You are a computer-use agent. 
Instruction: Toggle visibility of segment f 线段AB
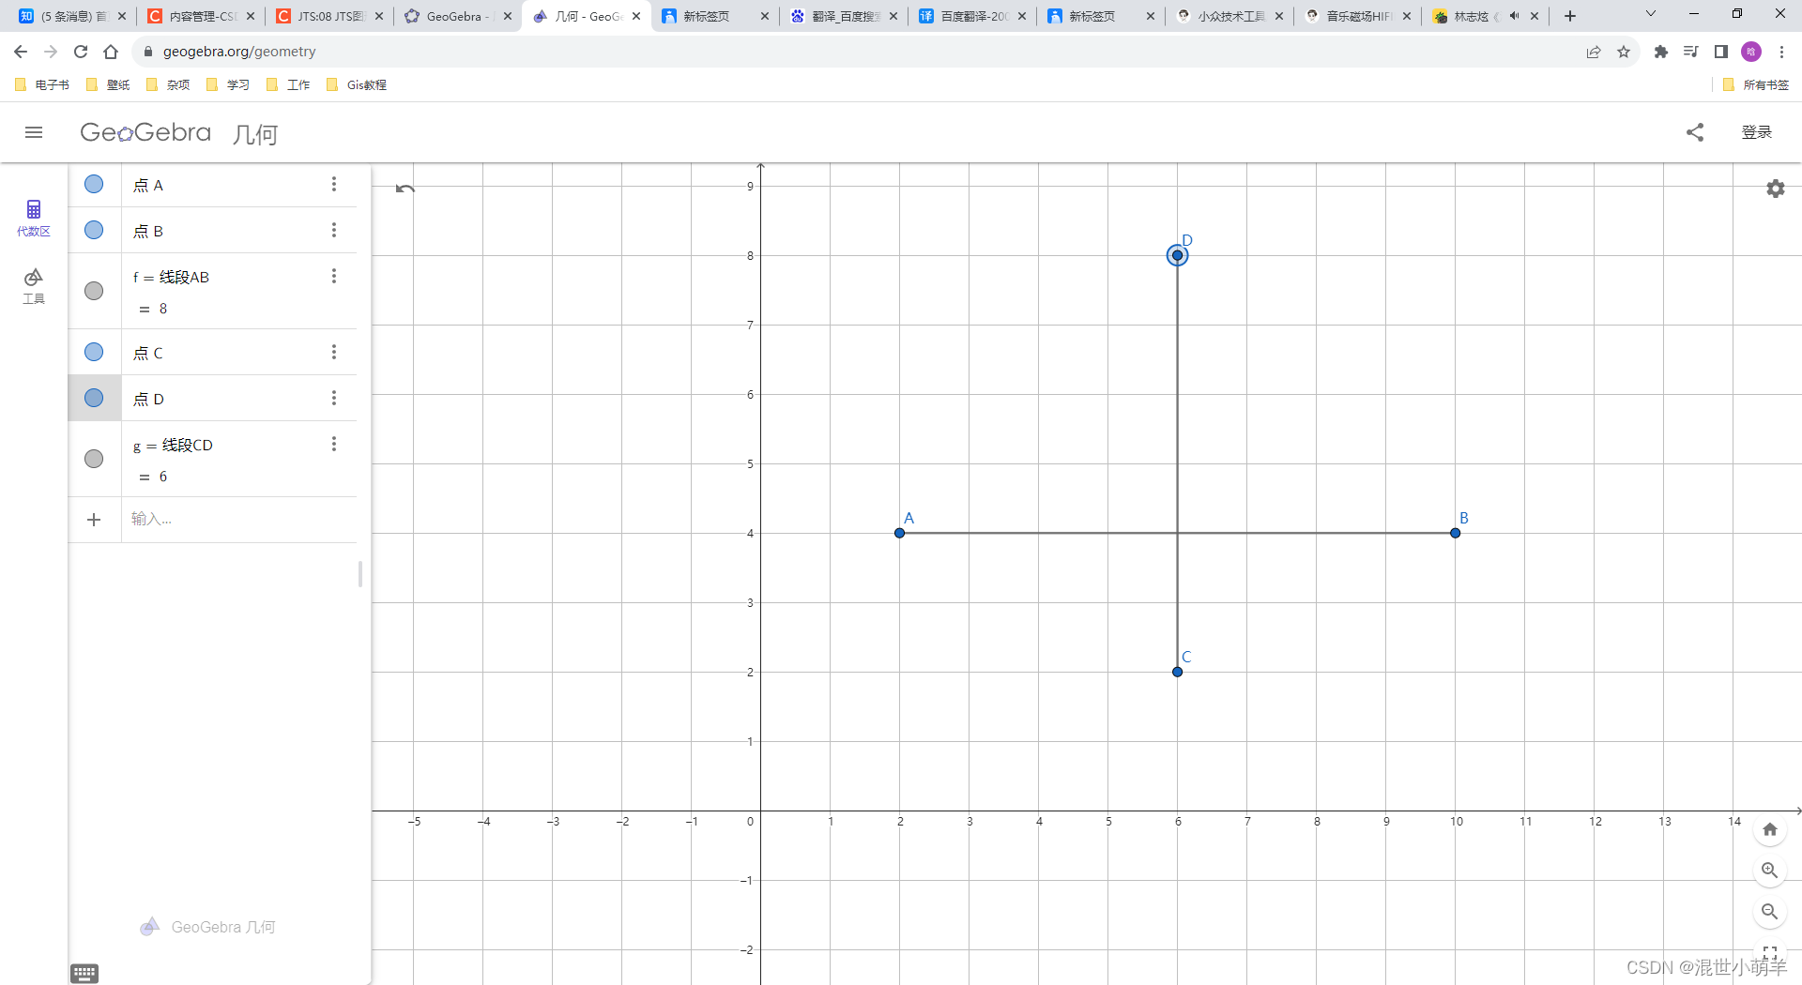(x=94, y=291)
